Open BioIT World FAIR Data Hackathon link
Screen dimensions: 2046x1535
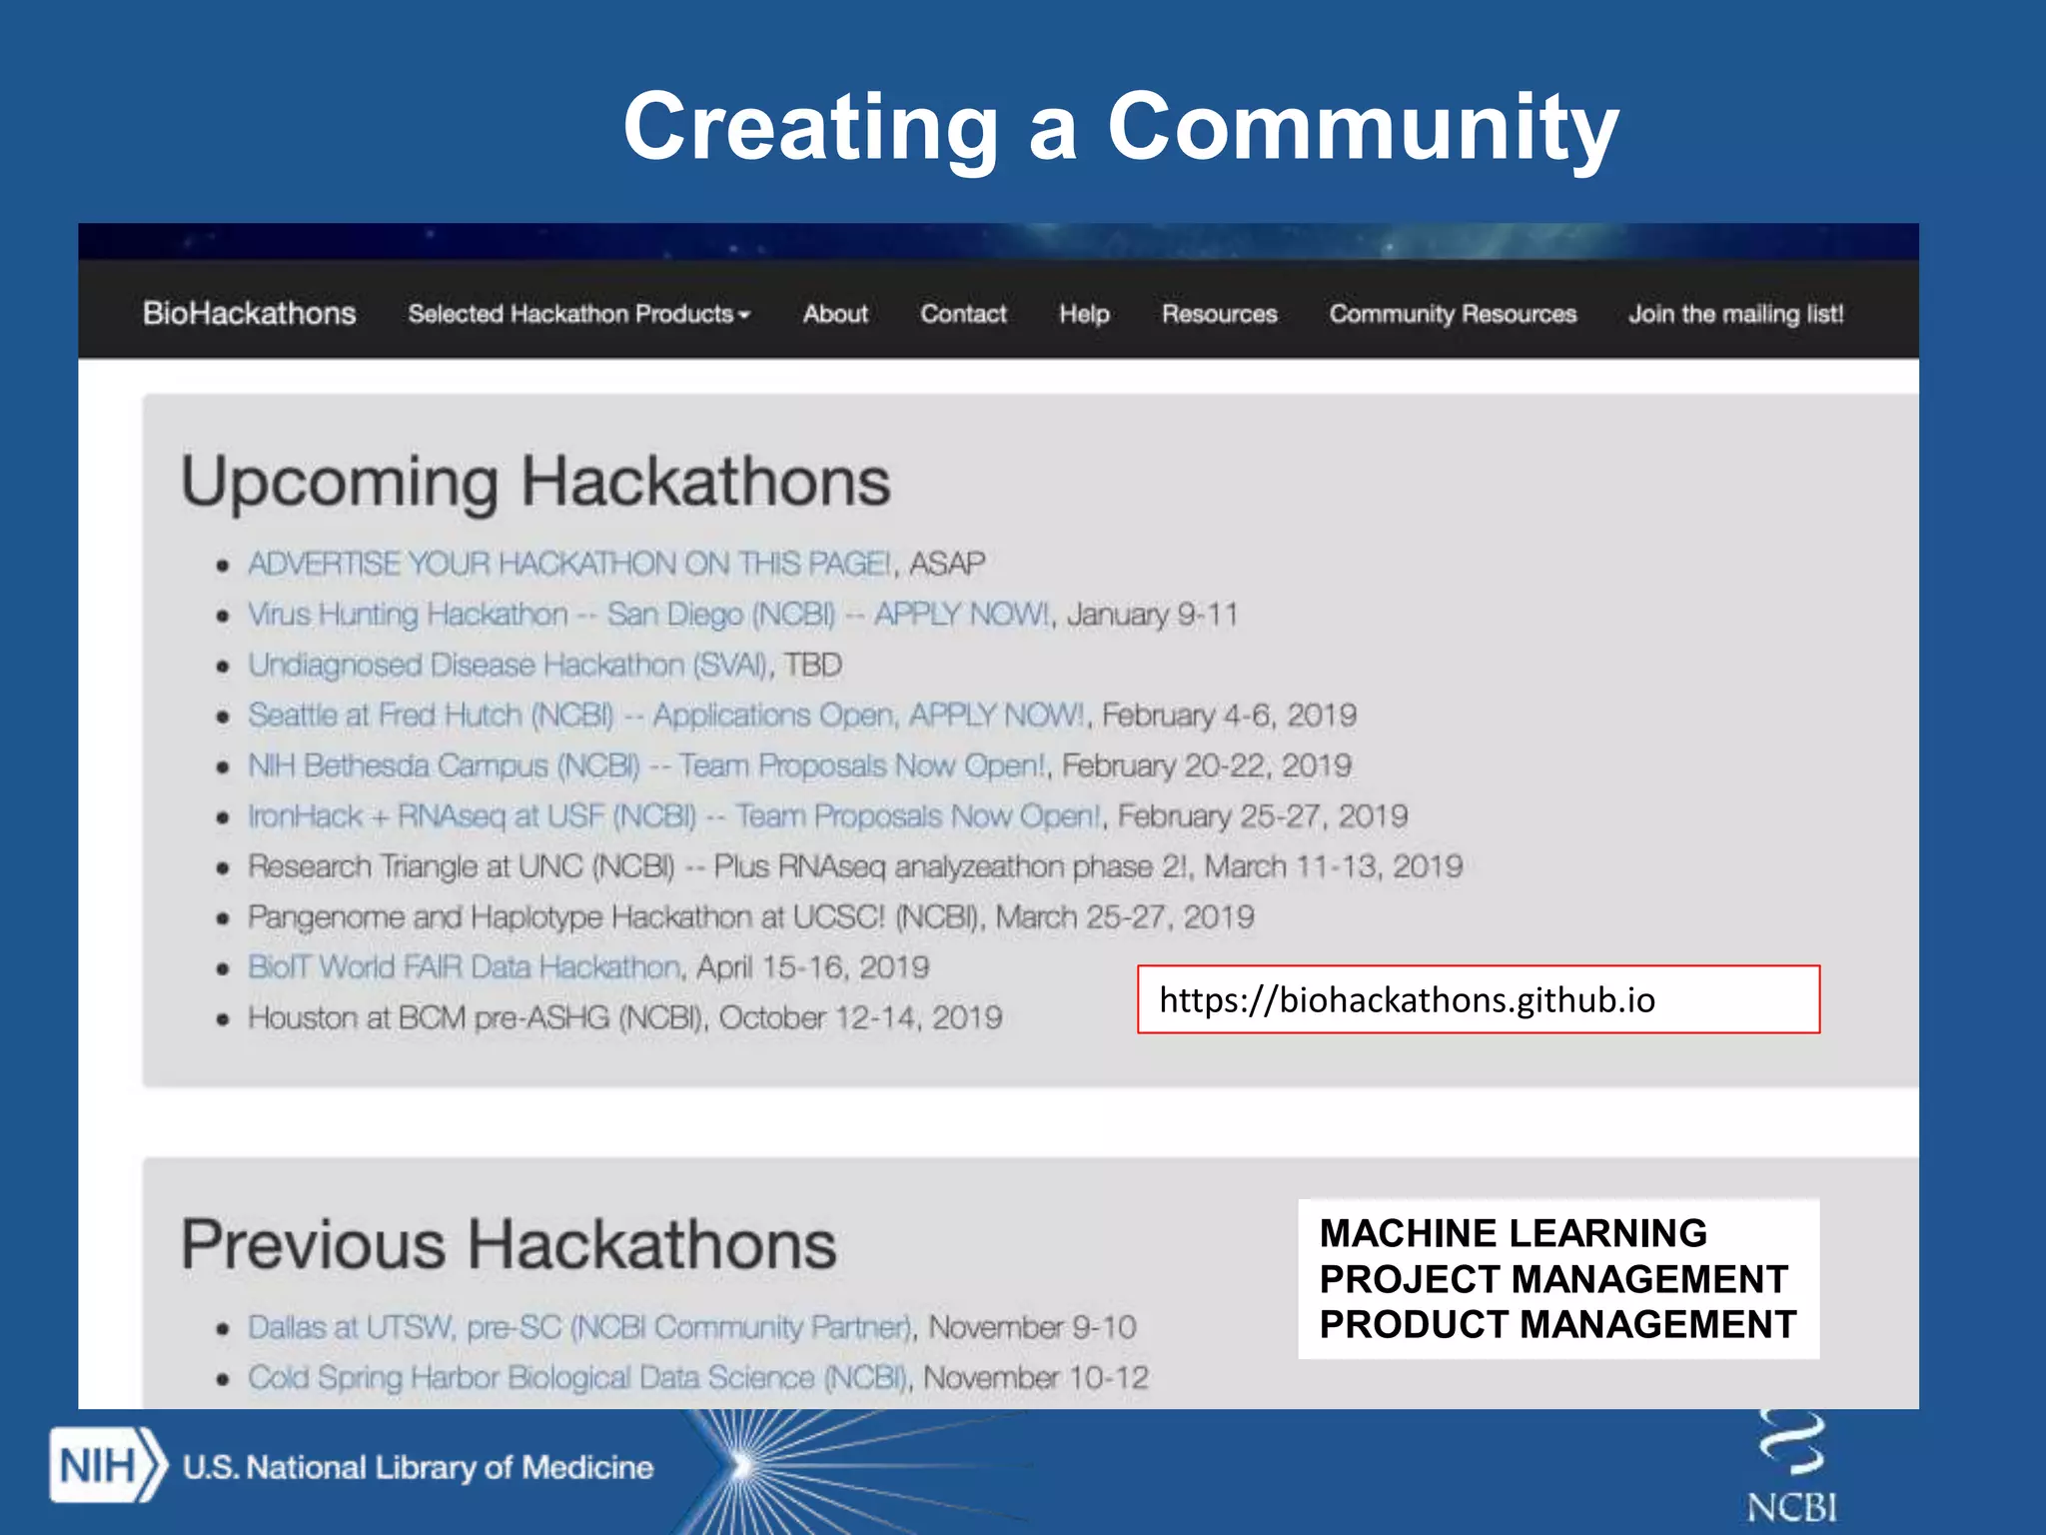click(x=465, y=966)
